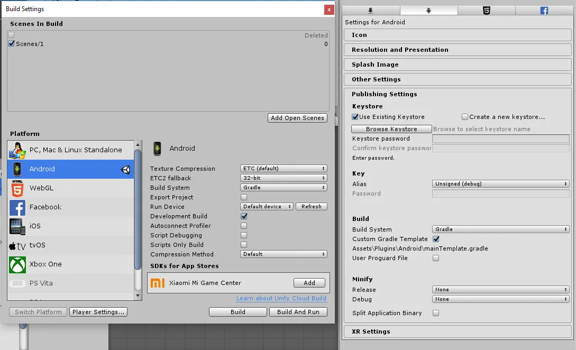Click the iOS platform icon
Screen dimensions: 576x350
(17, 227)
